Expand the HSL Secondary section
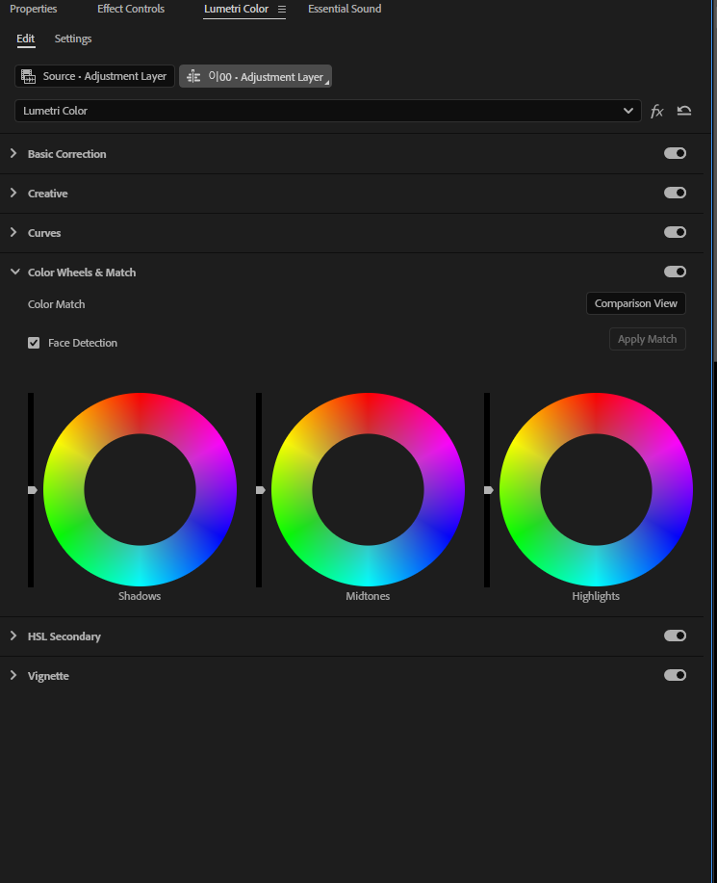Image resolution: width=717 pixels, height=883 pixels. click(x=13, y=636)
